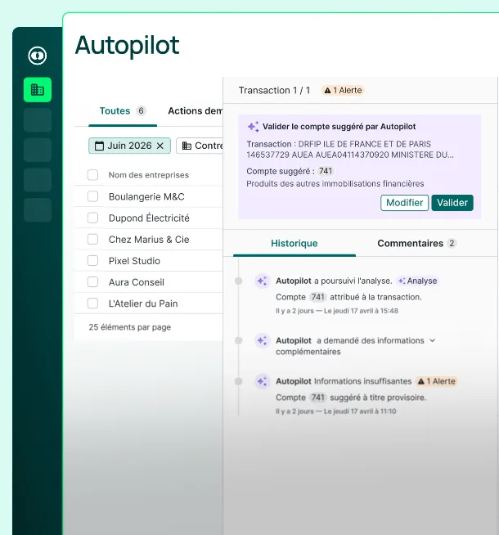This screenshot has height=535, width=499.
Task: Switch to the Actions dem tab
Action: coord(195,111)
